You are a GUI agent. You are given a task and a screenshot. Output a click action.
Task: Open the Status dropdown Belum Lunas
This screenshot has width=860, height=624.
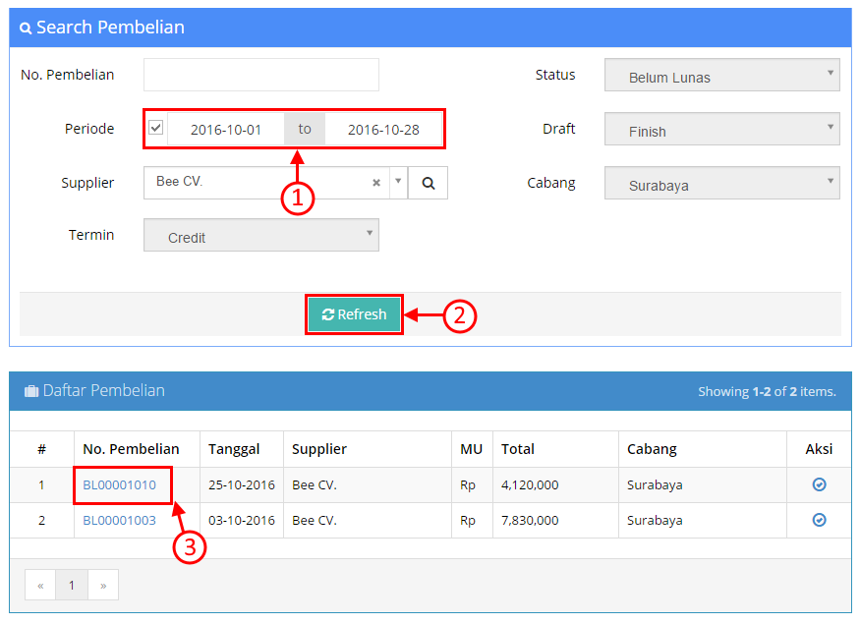[x=721, y=75]
